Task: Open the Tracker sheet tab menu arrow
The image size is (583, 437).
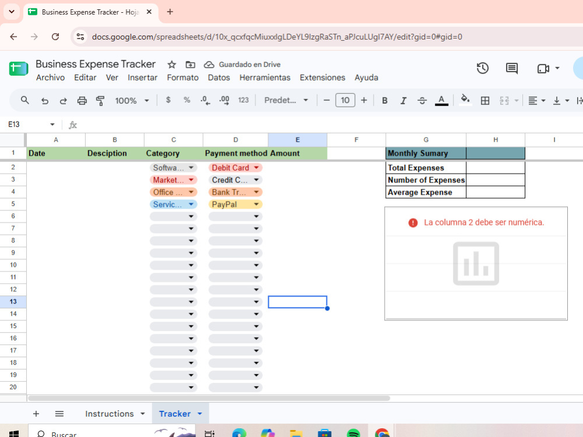Action: [199, 414]
